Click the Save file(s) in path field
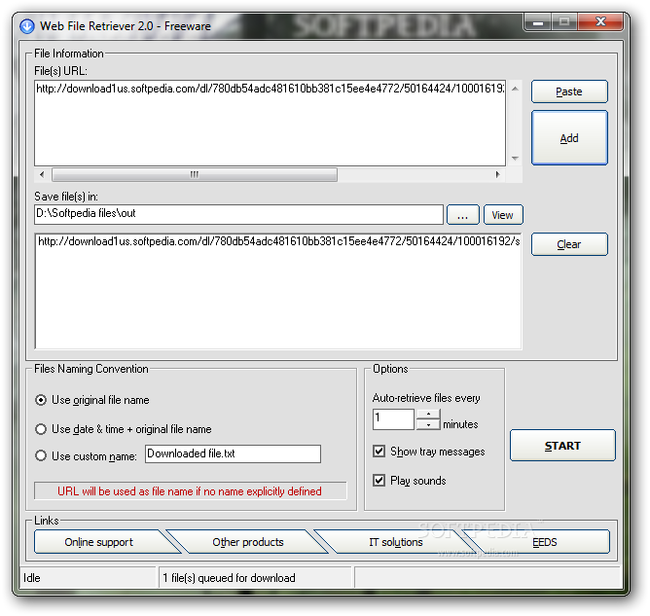The image size is (650, 616). click(x=238, y=214)
